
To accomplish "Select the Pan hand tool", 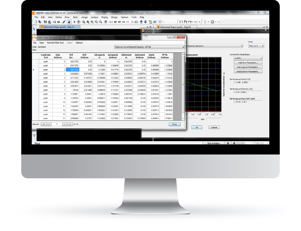I will pos(105,22).
